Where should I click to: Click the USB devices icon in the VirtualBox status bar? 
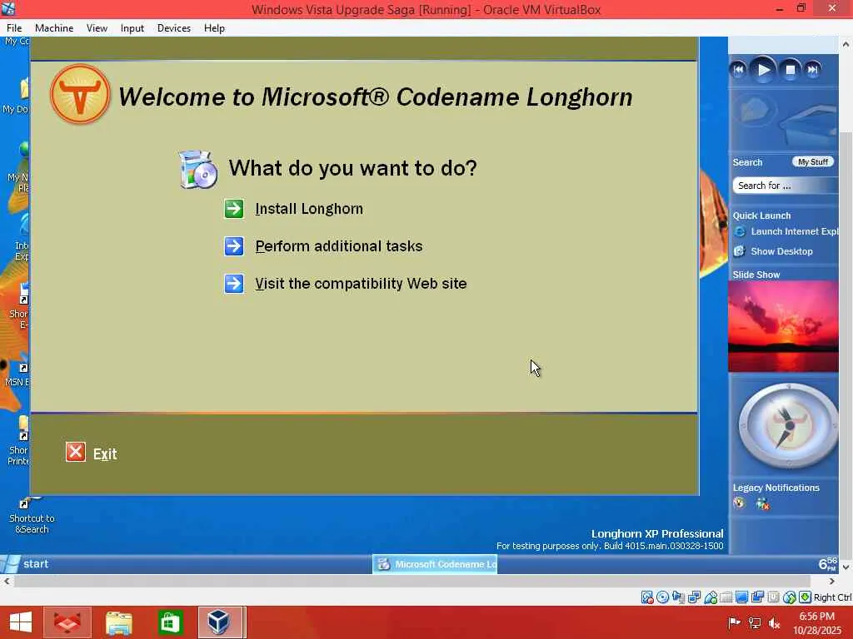(711, 597)
